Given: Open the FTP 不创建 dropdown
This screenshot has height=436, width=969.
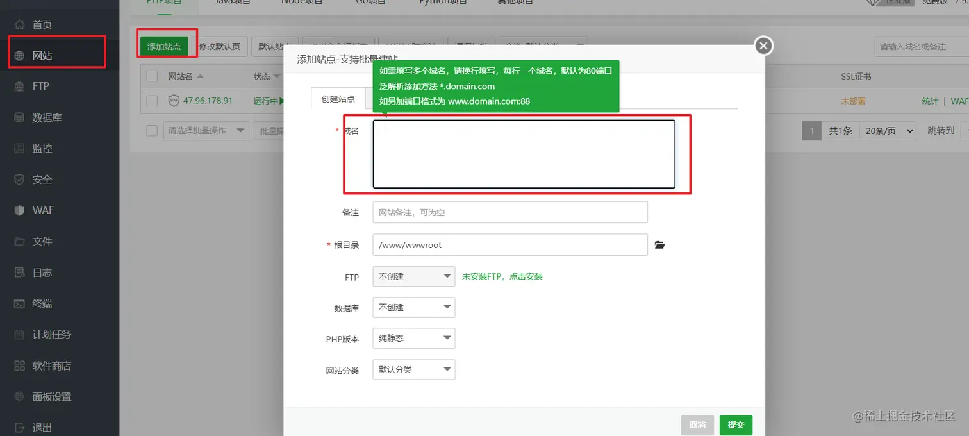Looking at the screenshot, I should (413, 276).
